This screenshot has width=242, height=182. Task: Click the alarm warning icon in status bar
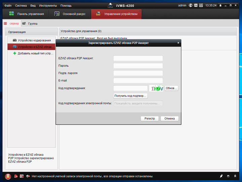click(8, 176)
